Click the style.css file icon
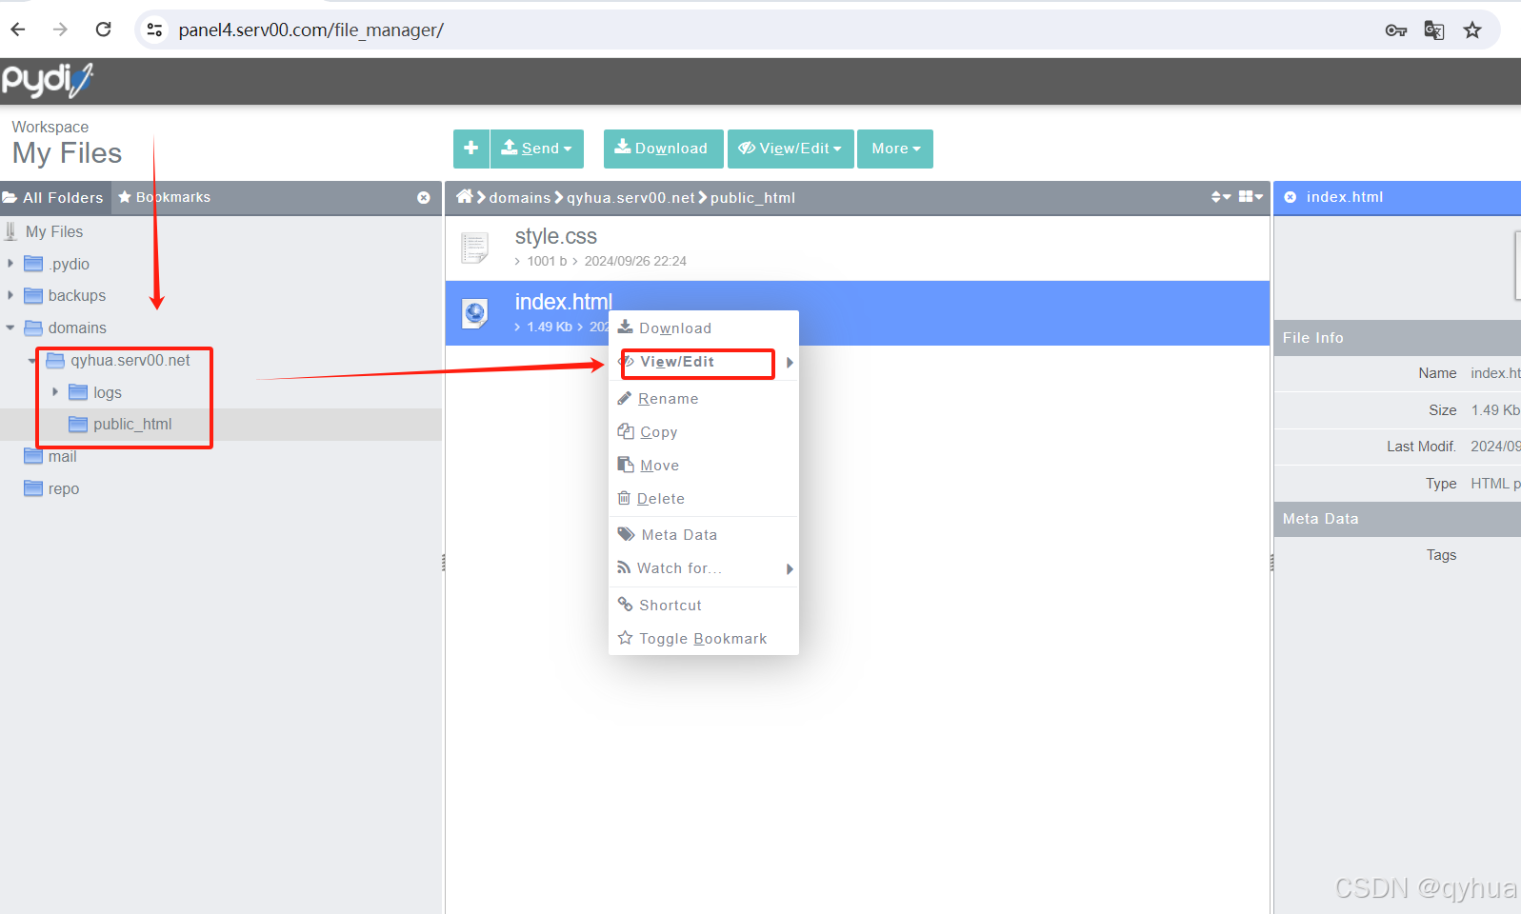The image size is (1521, 914). 474,248
